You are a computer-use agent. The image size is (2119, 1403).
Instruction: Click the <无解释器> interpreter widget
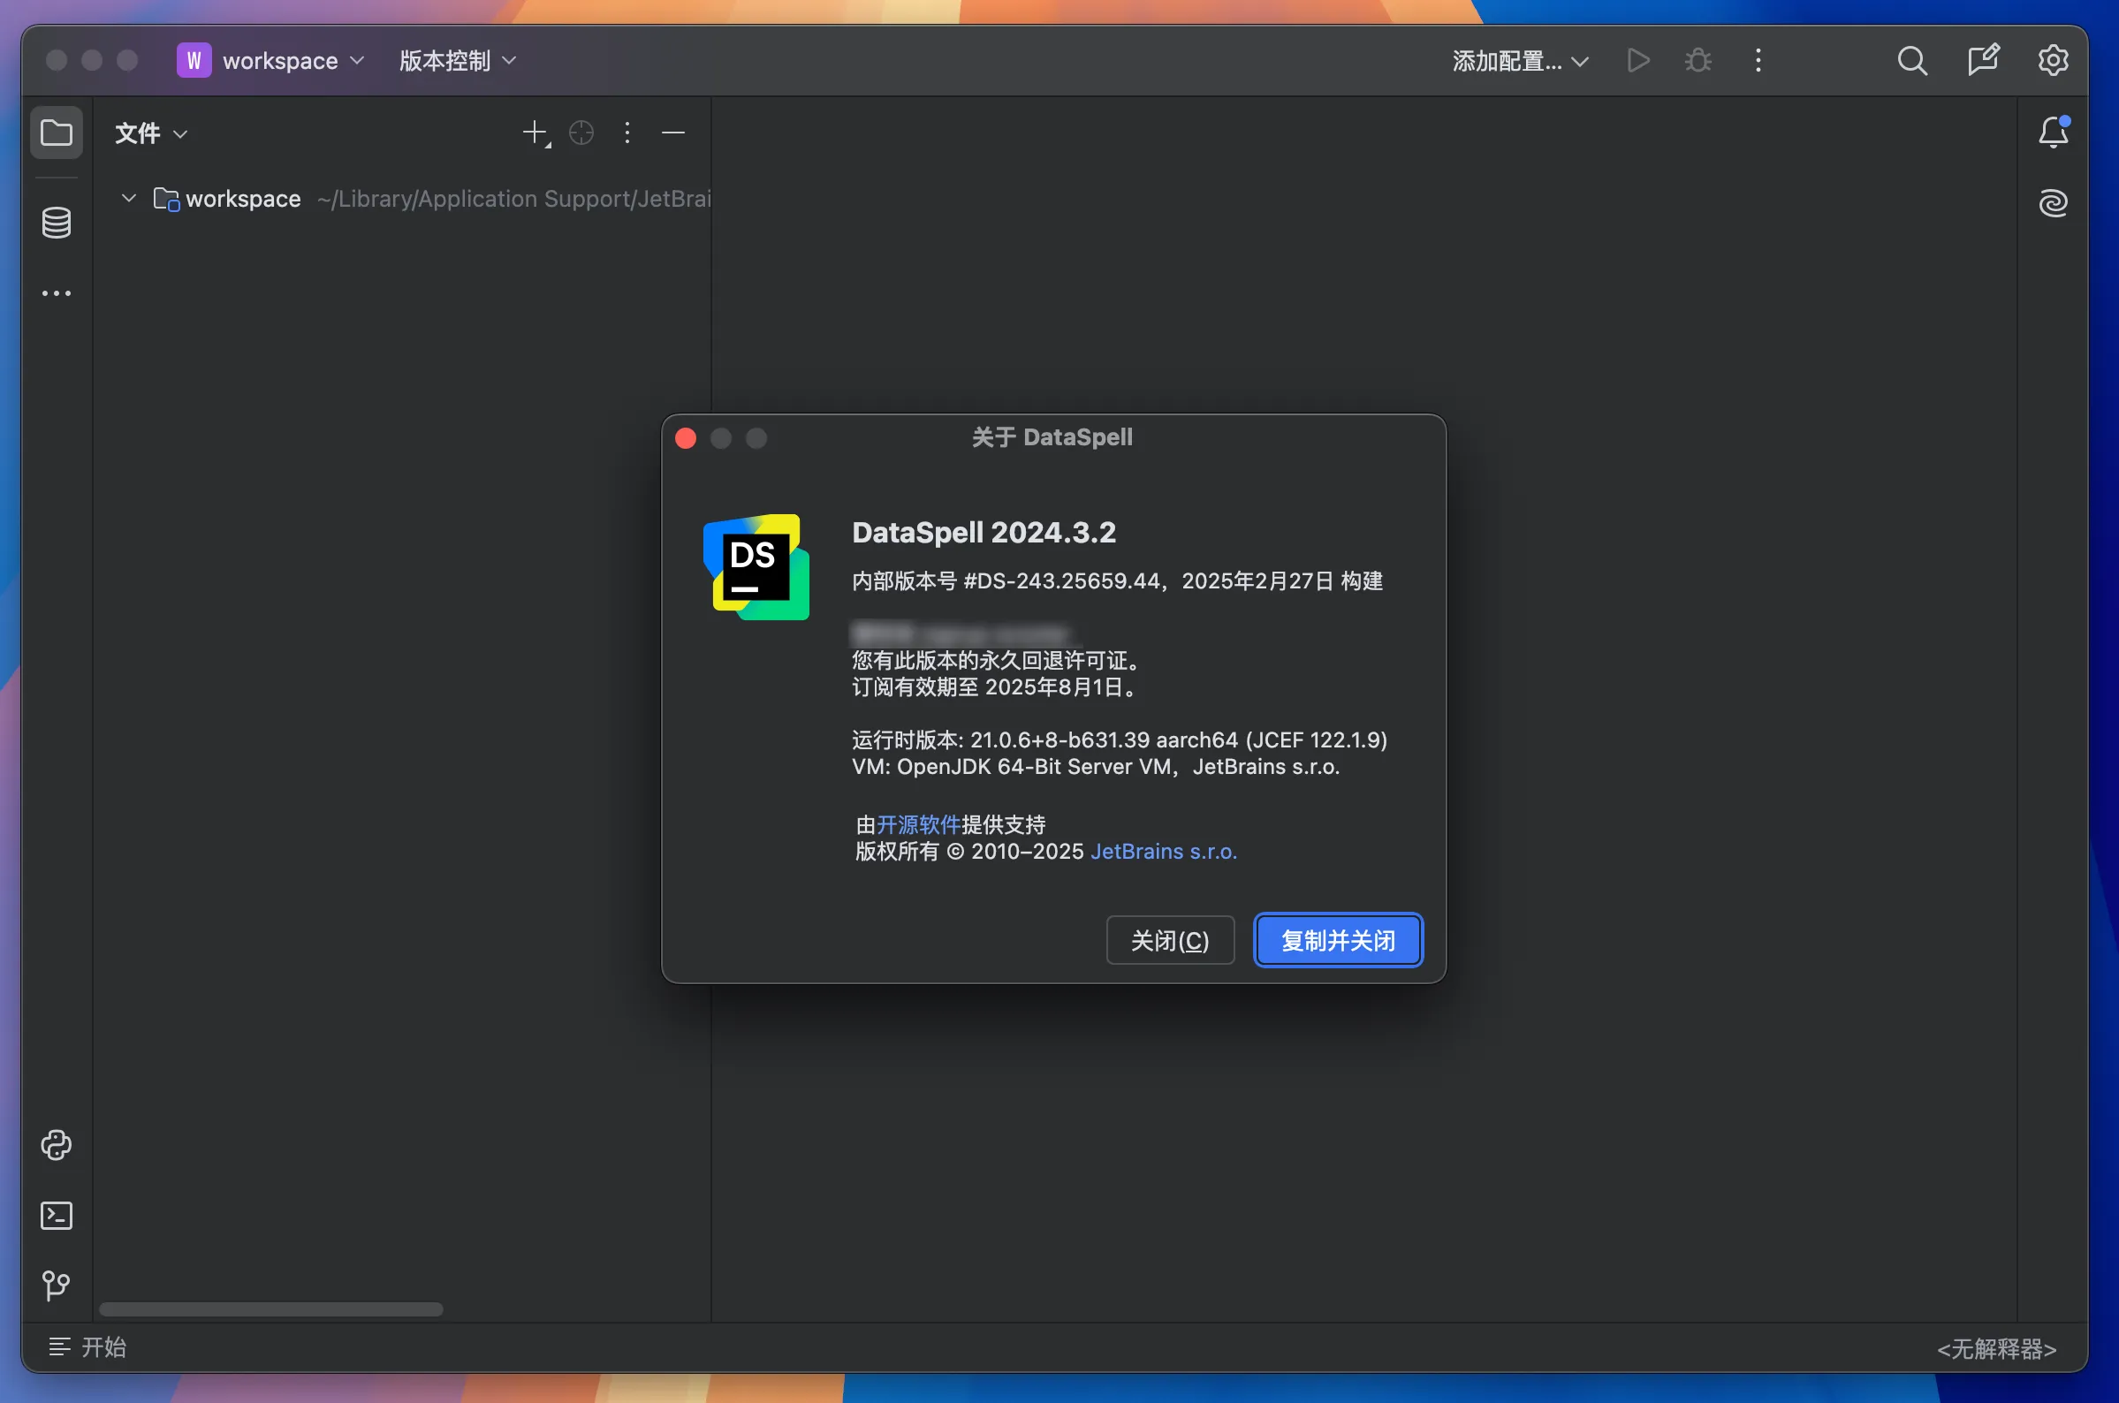coord(1996,1348)
